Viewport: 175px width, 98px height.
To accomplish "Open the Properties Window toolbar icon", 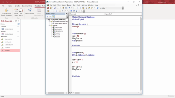I will [x=89, y=8].
